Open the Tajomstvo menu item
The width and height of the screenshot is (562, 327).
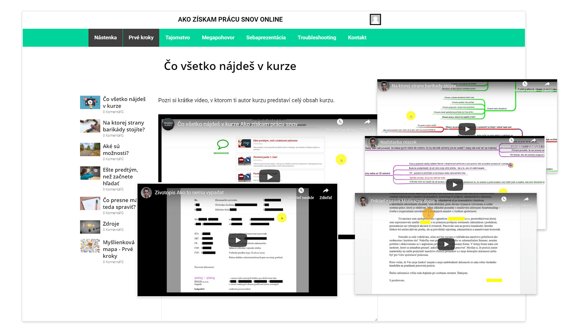[177, 37]
